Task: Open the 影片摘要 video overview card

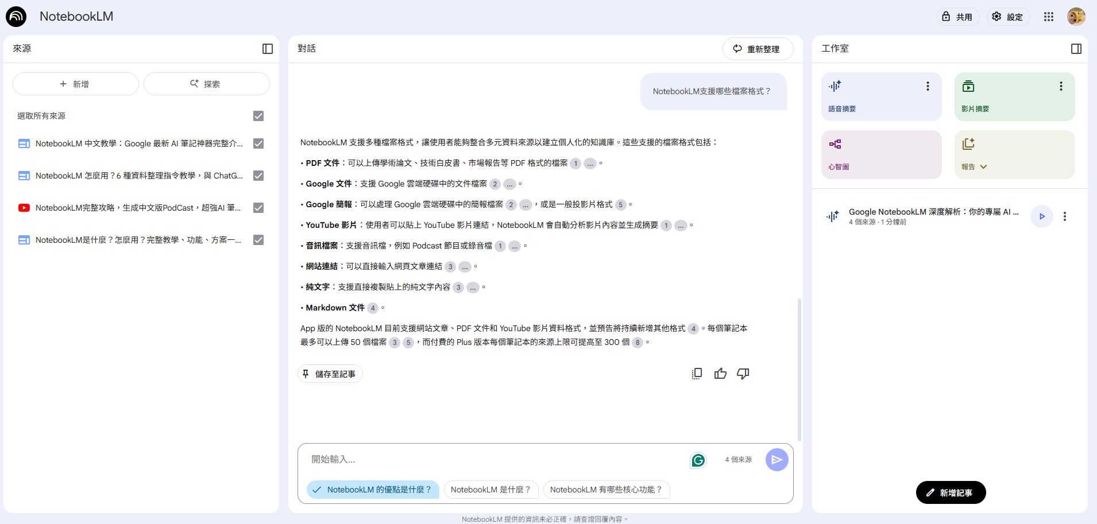Action: tap(1014, 96)
